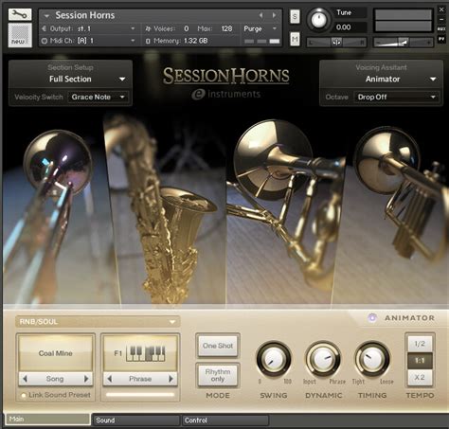
Task: Toggle the Animator power icon
Action: 372,317
